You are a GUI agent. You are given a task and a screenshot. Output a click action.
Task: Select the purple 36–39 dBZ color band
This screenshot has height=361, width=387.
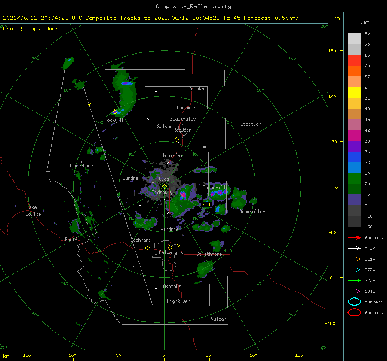(354, 146)
